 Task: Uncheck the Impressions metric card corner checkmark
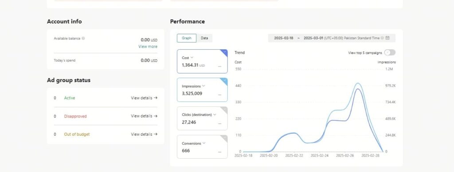pyautogui.click(x=224, y=81)
